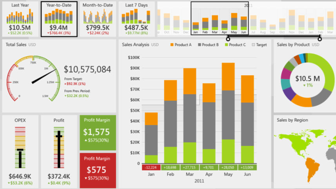Click the Sales by Product donut center
Image resolution: width=336 pixels, height=189 pixels.
(307, 80)
